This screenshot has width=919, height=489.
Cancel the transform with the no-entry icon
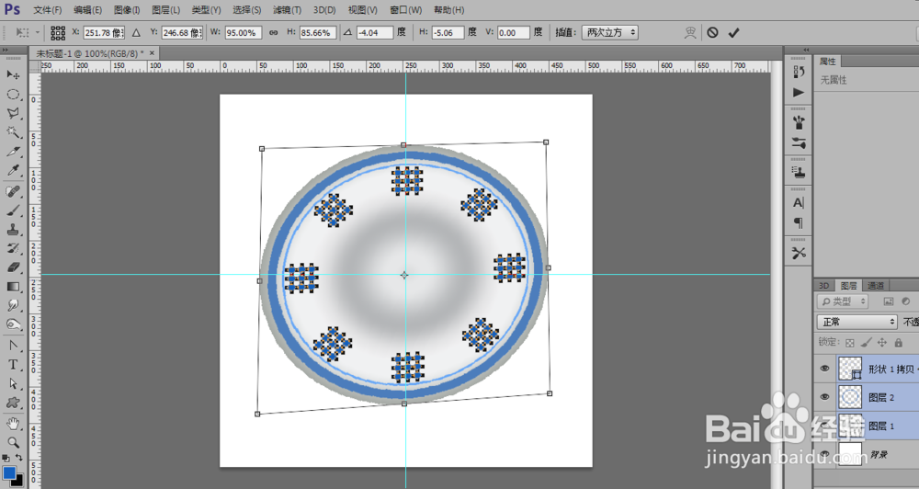tap(713, 33)
